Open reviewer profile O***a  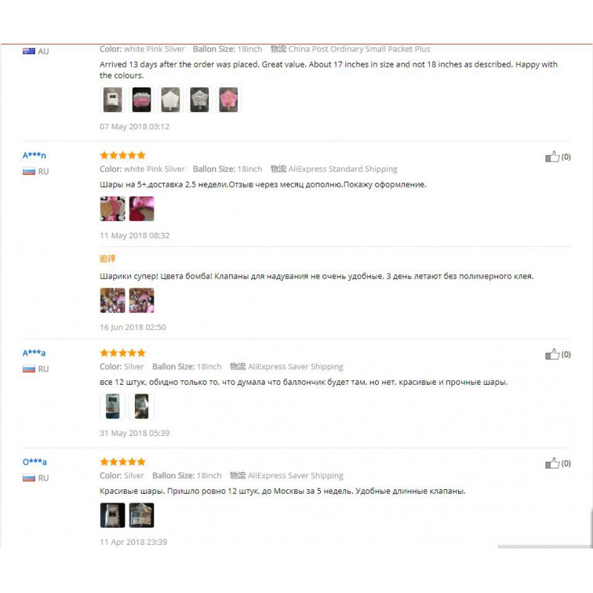pos(34,462)
